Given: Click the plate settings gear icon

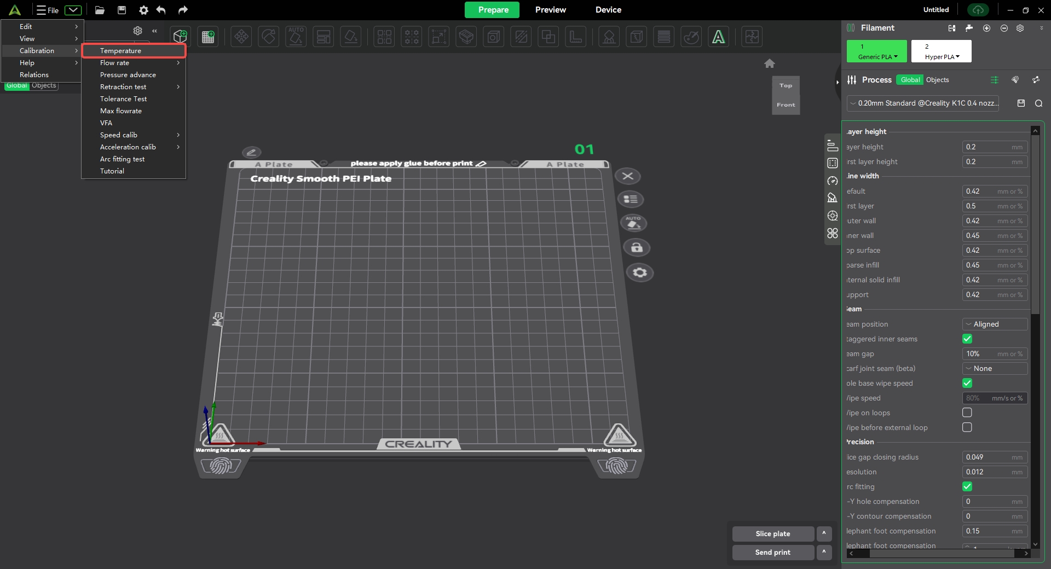Looking at the screenshot, I should (x=639, y=272).
